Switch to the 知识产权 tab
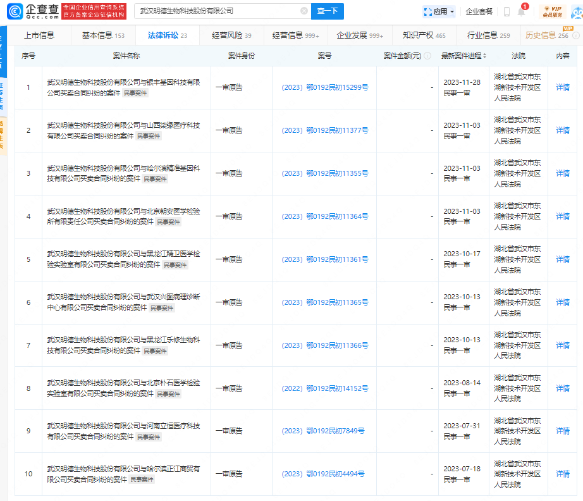 pyautogui.click(x=424, y=35)
